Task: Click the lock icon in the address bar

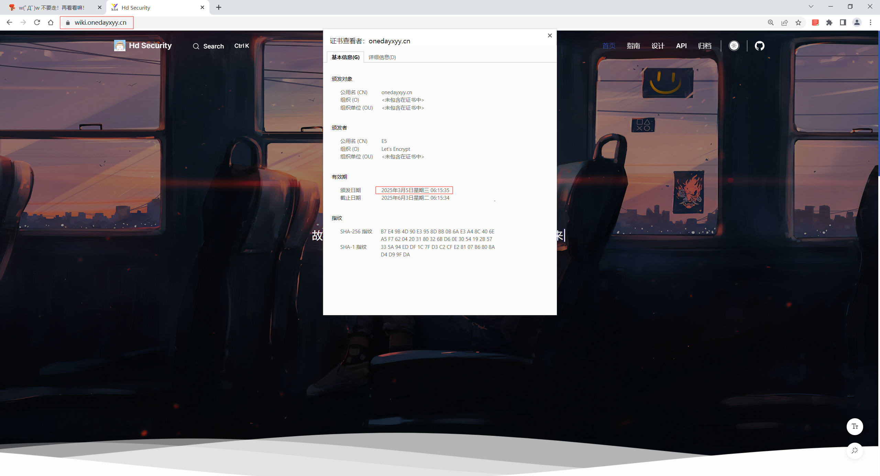Action: coord(68,22)
